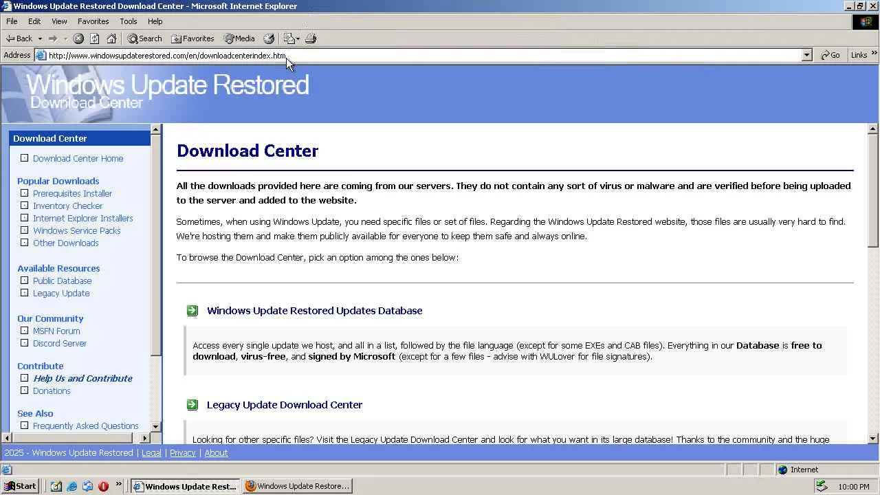Screen dimensions: 880x495
Task: Open the View menu
Action: [59, 21]
